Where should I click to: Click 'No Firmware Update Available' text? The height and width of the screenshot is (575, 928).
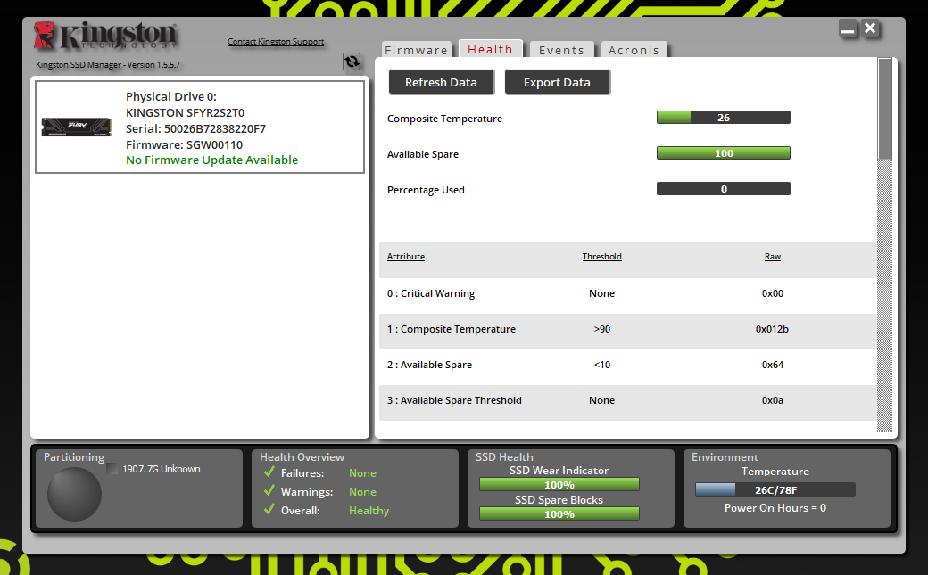click(211, 160)
